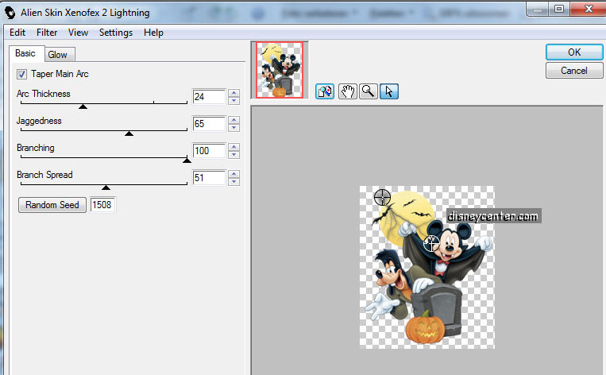The height and width of the screenshot is (375, 606).
Task: Click the Branching value field
Action: coord(209,151)
